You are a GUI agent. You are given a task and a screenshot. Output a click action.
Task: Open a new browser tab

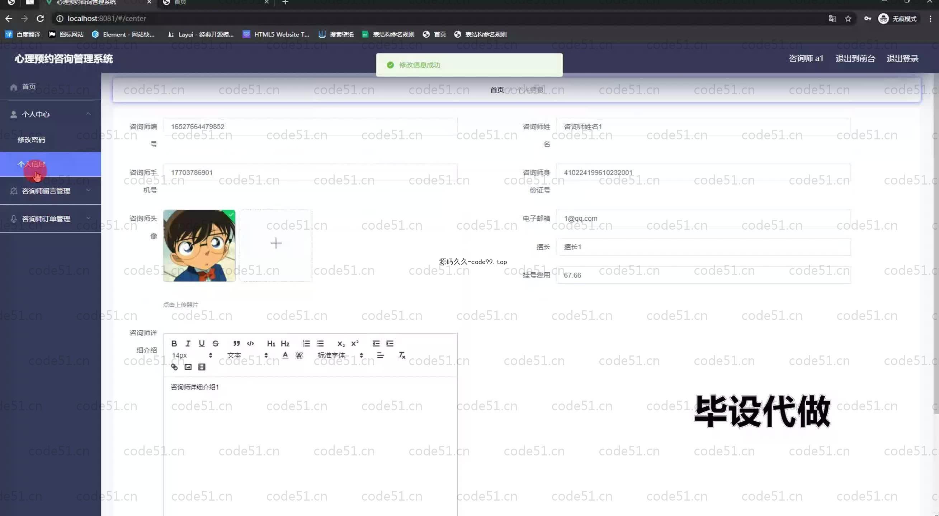(x=285, y=3)
